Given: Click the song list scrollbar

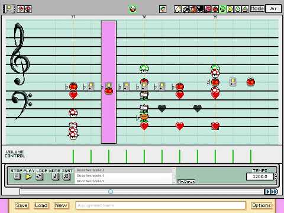Looking at the screenshot, I should tap(174, 176).
